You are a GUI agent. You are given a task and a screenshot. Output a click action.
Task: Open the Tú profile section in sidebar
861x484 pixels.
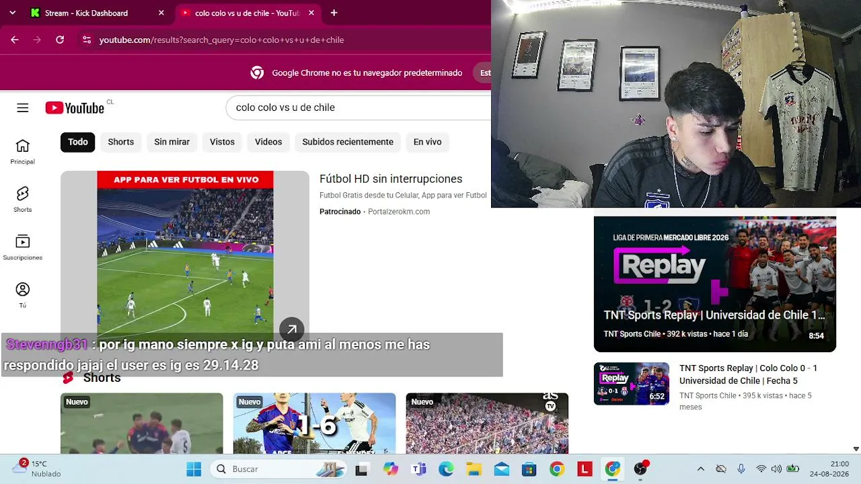[22, 295]
